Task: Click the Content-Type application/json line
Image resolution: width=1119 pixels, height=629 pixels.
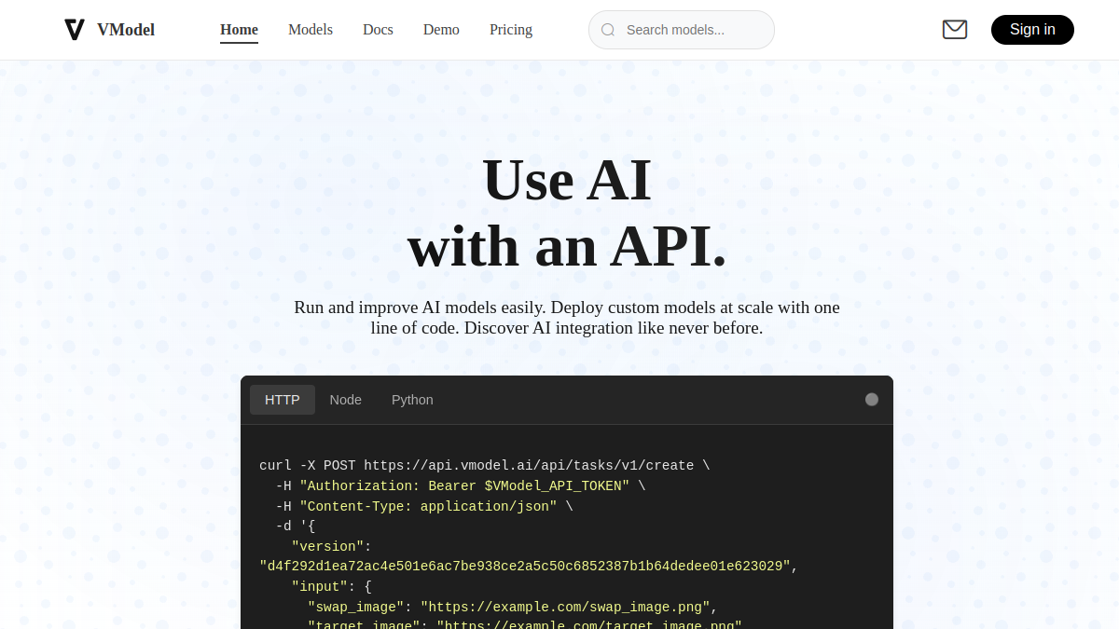Action: [x=424, y=507]
